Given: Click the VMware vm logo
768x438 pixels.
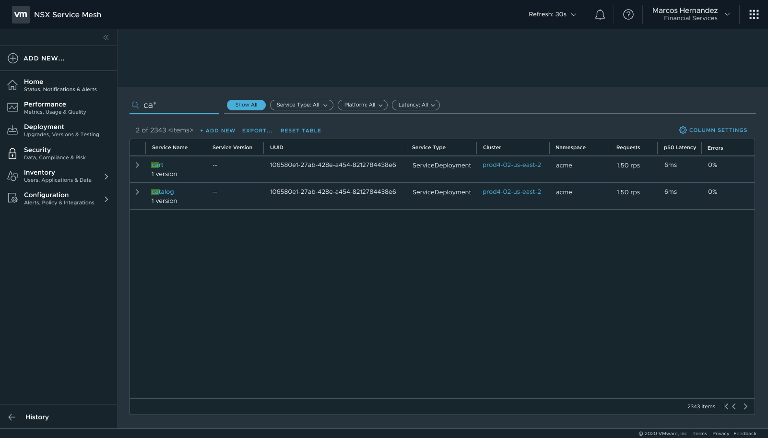Looking at the screenshot, I should pyautogui.click(x=21, y=14).
